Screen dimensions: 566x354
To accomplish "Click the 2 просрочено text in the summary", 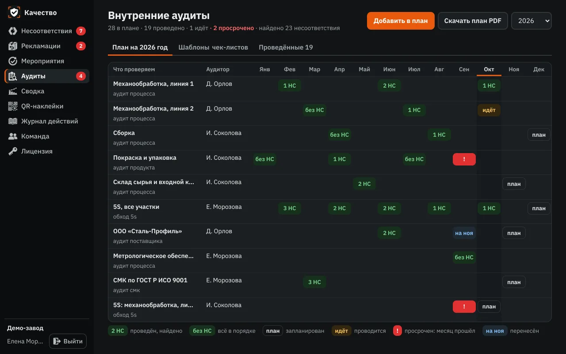I will (234, 28).
